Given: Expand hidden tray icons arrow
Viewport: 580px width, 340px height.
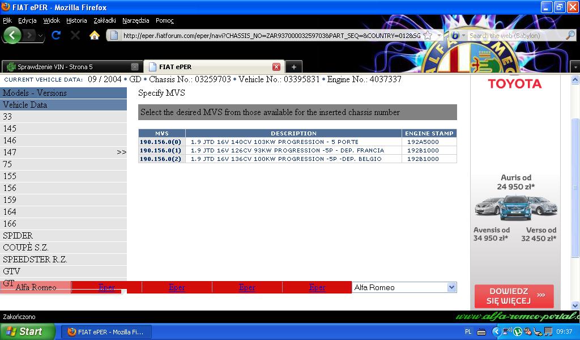Looking at the screenshot, I should tap(496, 332).
